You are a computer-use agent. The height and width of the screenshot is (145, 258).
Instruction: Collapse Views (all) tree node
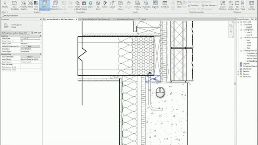[238, 22]
